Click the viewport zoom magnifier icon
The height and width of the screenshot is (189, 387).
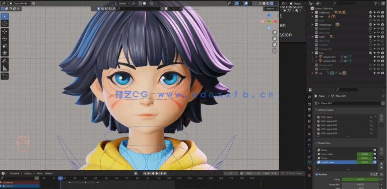point(275,33)
